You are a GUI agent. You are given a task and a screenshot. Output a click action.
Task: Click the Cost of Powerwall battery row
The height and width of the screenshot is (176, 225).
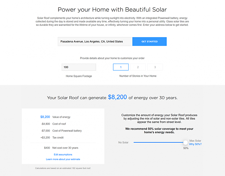[x=66, y=131]
